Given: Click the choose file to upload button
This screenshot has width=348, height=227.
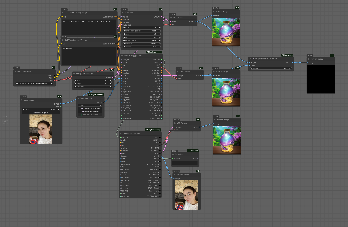Looking at the screenshot, I should coord(41,113).
